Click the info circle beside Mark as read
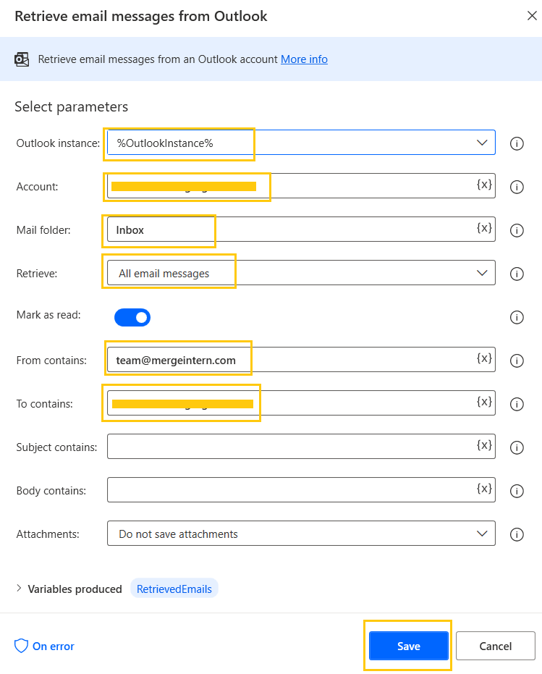Screen dimensions: 542x674 [x=517, y=317]
